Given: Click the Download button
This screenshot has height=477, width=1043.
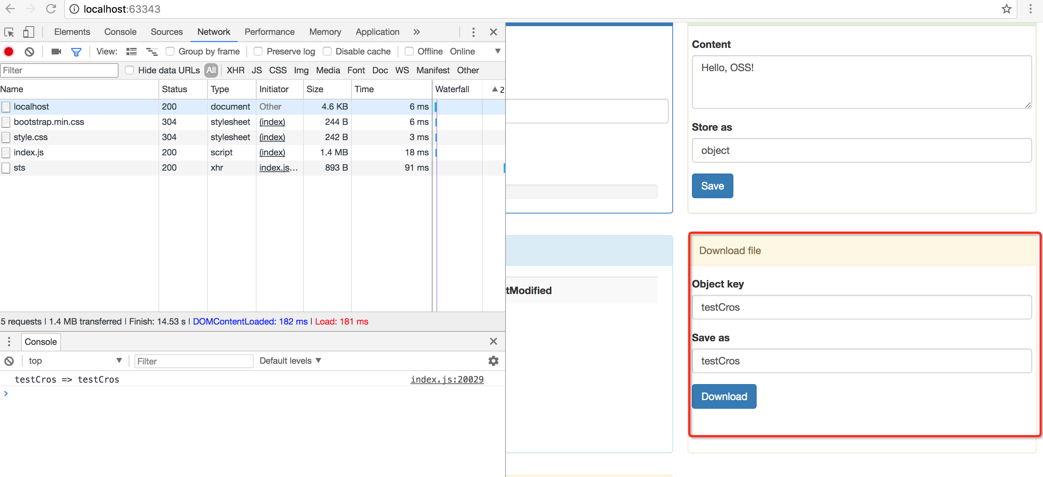Looking at the screenshot, I should tap(724, 396).
